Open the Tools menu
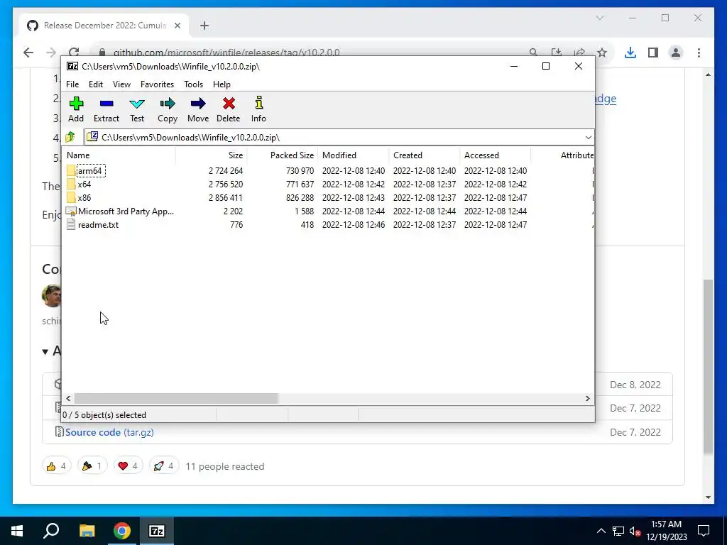This screenshot has height=545, width=727. pos(193,84)
